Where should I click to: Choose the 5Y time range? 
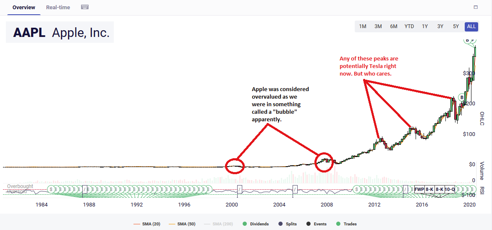click(456, 26)
